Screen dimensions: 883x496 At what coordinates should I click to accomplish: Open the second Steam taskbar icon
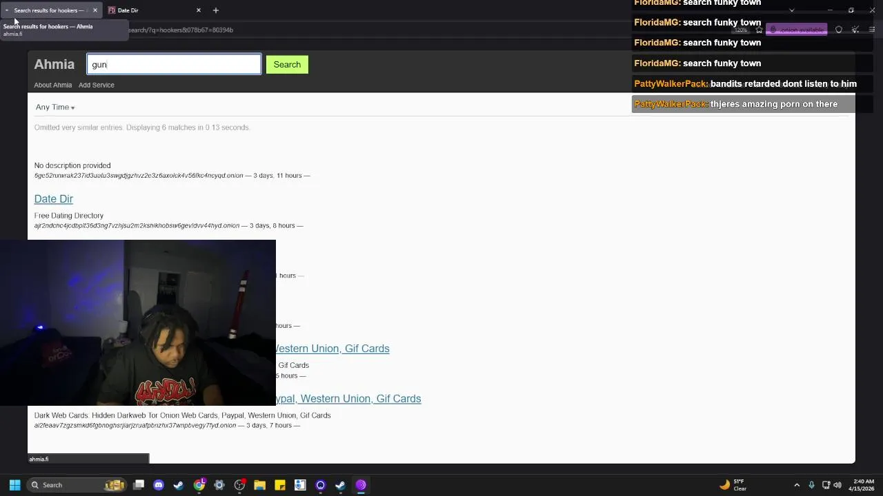click(x=340, y=485)
